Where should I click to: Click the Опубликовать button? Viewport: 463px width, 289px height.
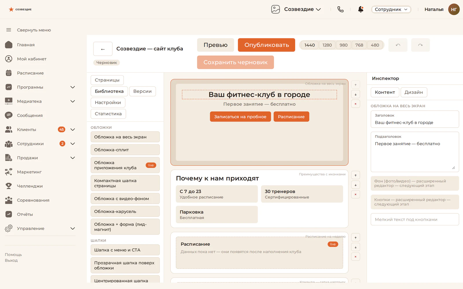(267, 45)
